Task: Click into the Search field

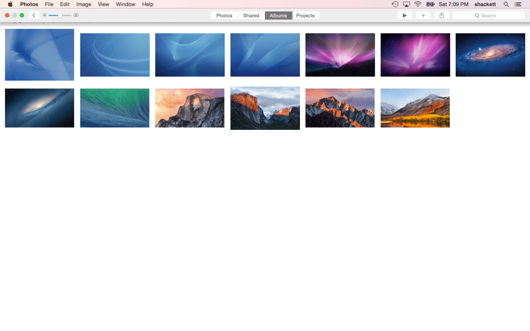Action: [488, 15]
